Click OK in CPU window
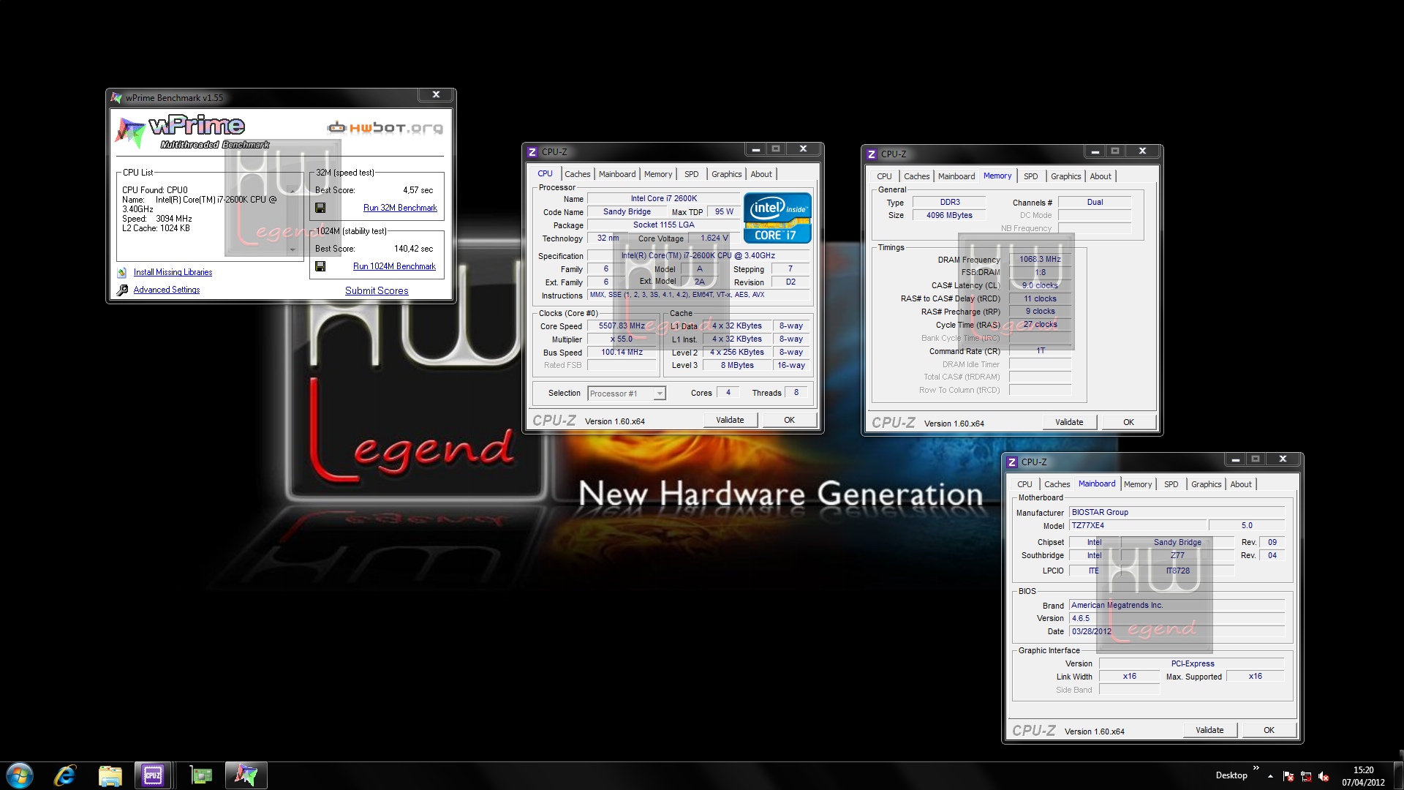Viewport: 1404px width, 790px height. click(x=790, y=420)
